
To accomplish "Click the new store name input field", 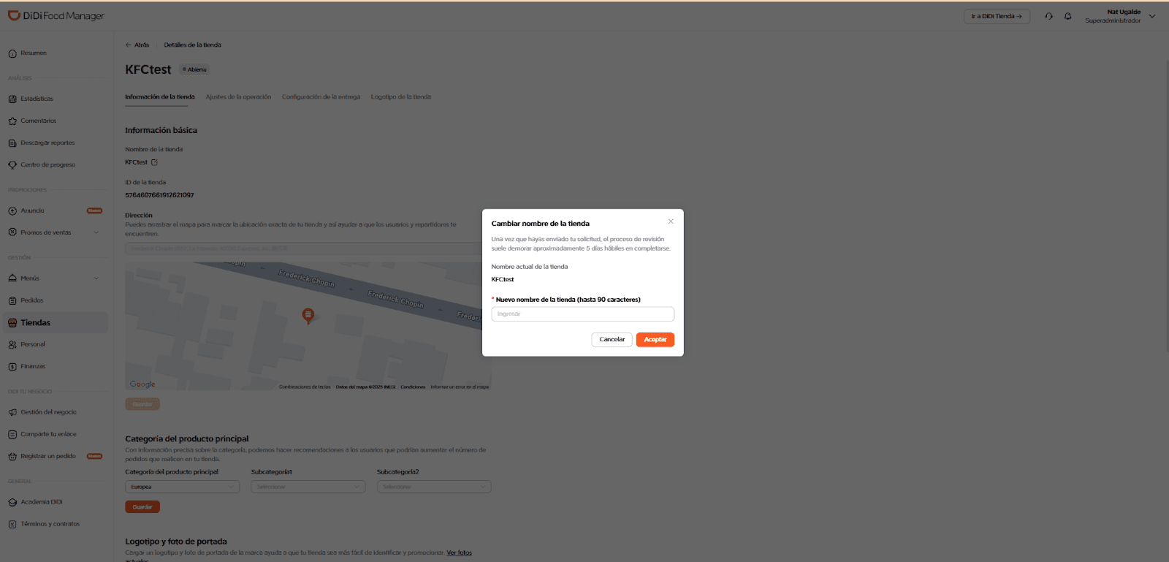I will [582, 314].
